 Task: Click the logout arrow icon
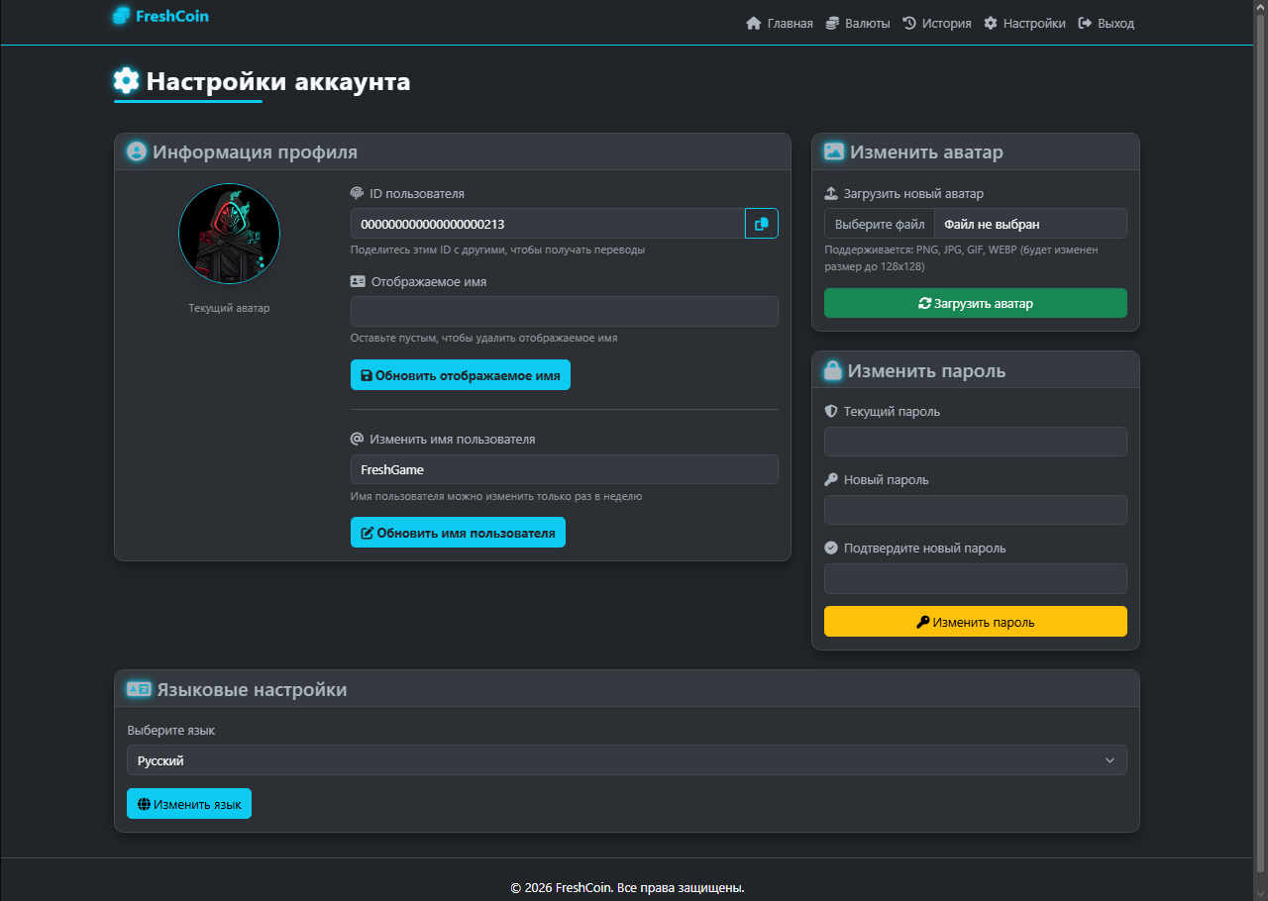tap(1085, 23)
